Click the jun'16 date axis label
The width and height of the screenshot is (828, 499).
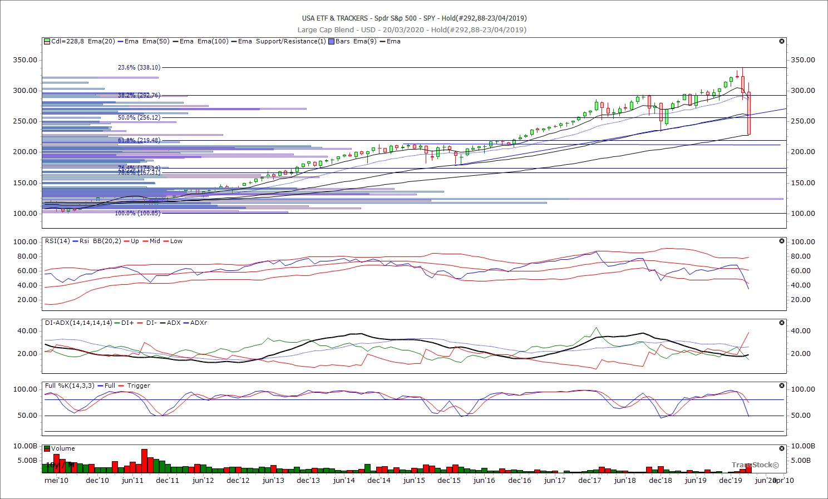(x=484, y=481)
